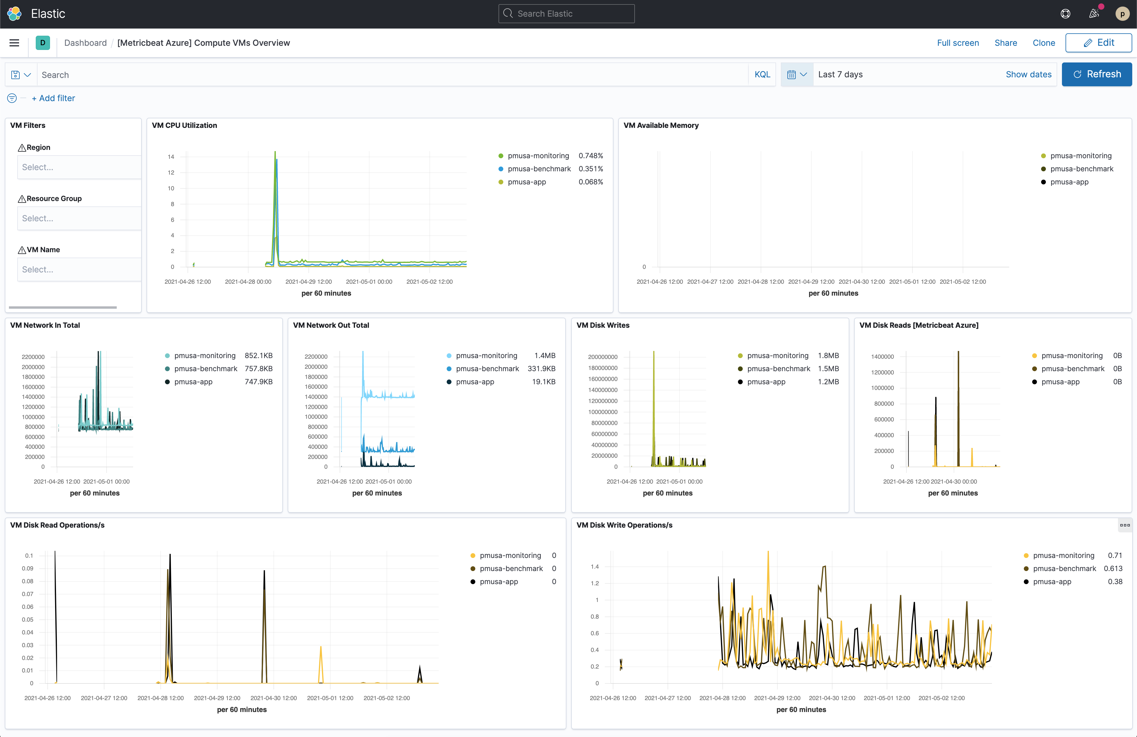Image resolution: width=1137 pixels, height=737 pixels.
Task: Click the help life-ring icon
Action: 1065,13
